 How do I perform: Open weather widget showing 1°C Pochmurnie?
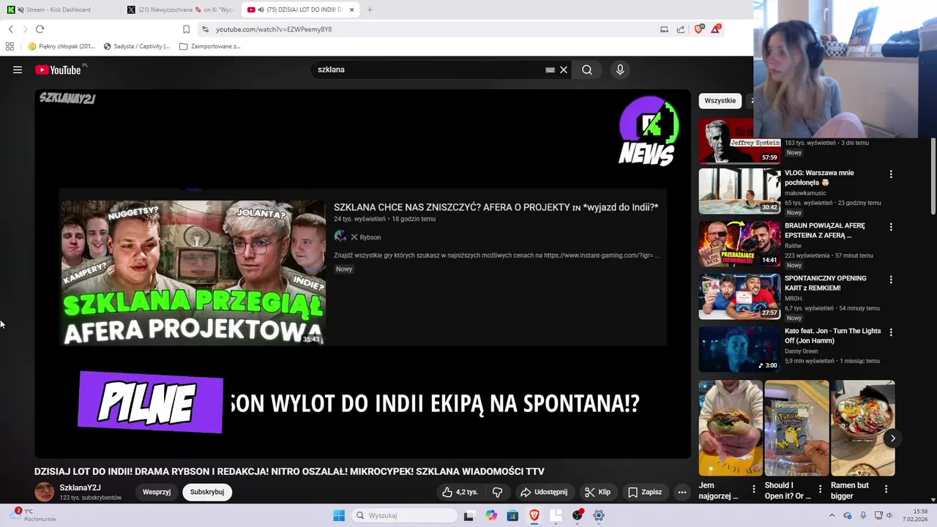[33, 515]
